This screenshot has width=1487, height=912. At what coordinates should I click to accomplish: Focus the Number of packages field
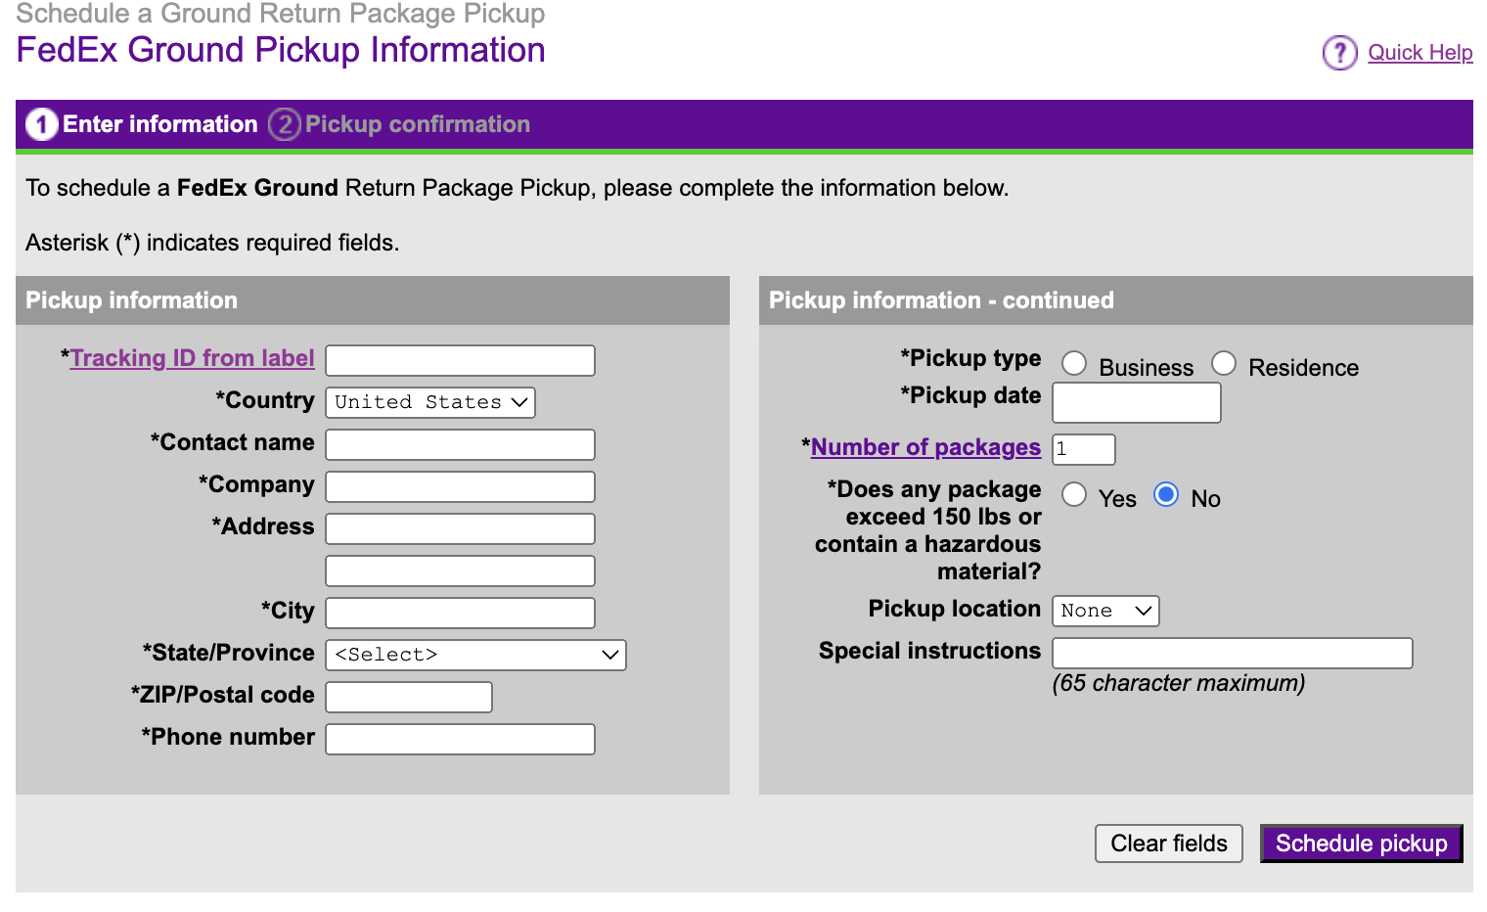[1084, 449]
